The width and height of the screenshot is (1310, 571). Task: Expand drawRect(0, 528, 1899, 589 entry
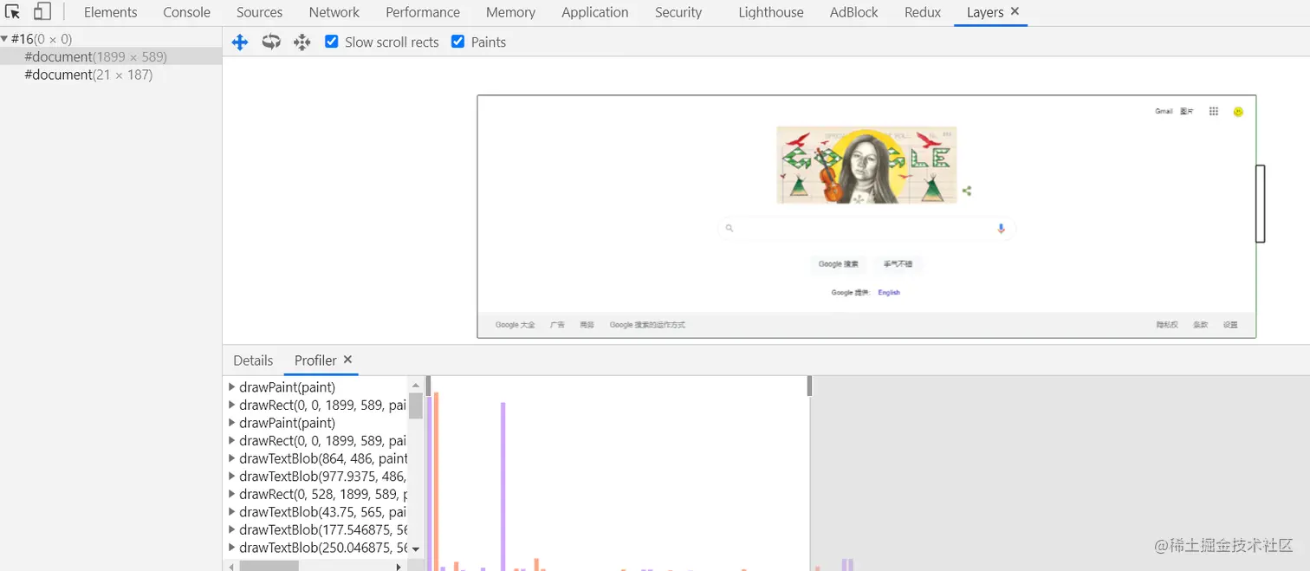click(x=231, y=494)
